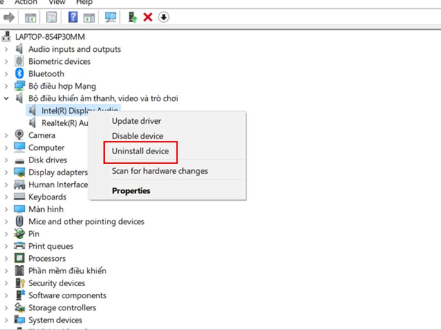Select the Computer category

click(46, 147)
